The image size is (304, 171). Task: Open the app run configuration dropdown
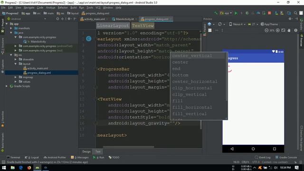[x=226, y=13]
